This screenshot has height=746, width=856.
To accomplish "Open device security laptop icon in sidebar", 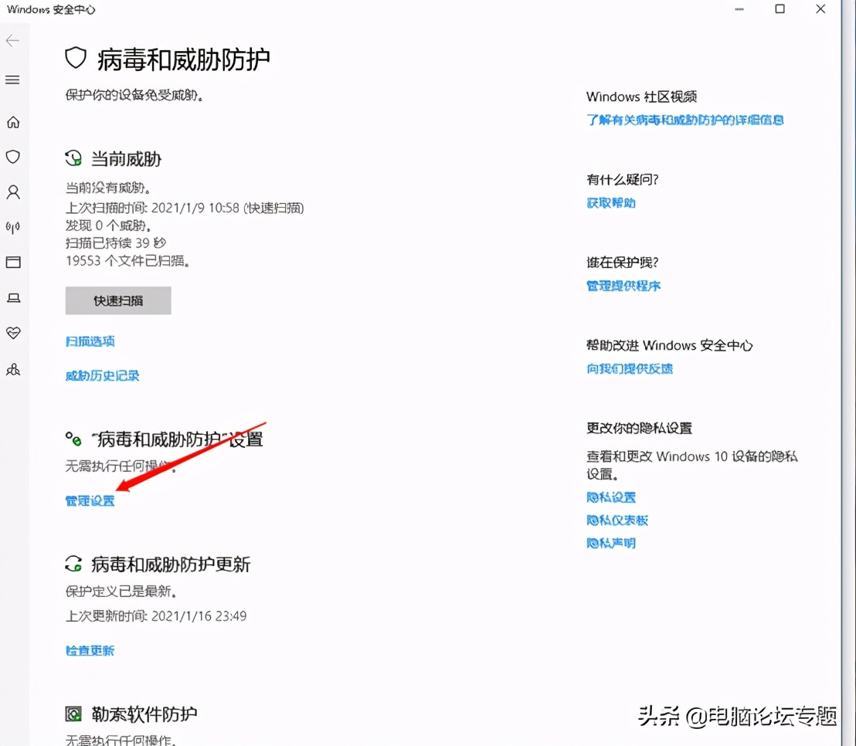I will pos(13,297).
